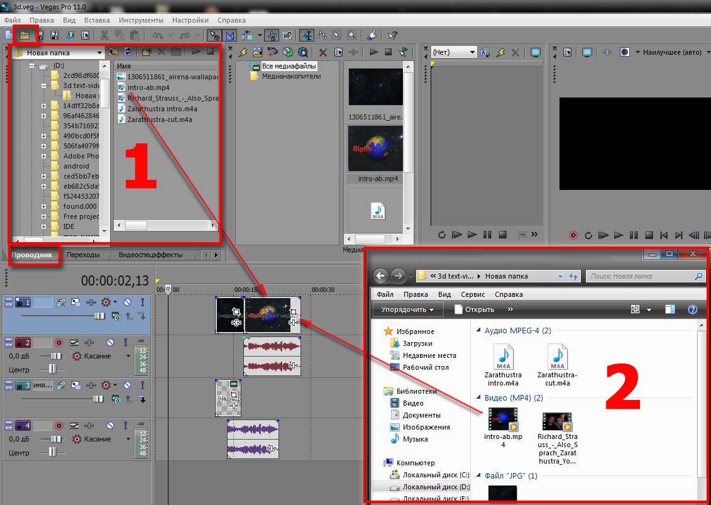Expand the Касание automation mode dropdown on track 2

(128, 356)
